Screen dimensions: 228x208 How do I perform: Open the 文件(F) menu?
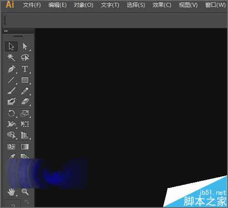tap(32, 5)
